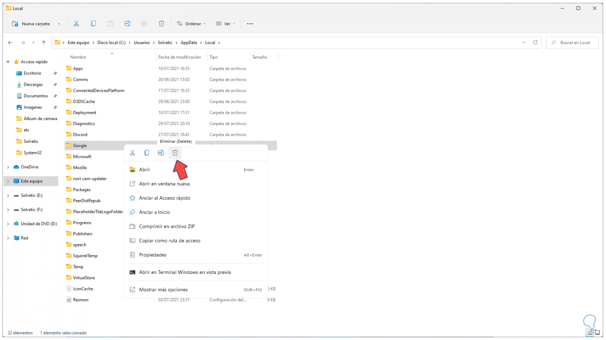This screenshot has height=340, width=606.
Task: Expand the OneDrive tree node
Action: 8,167
